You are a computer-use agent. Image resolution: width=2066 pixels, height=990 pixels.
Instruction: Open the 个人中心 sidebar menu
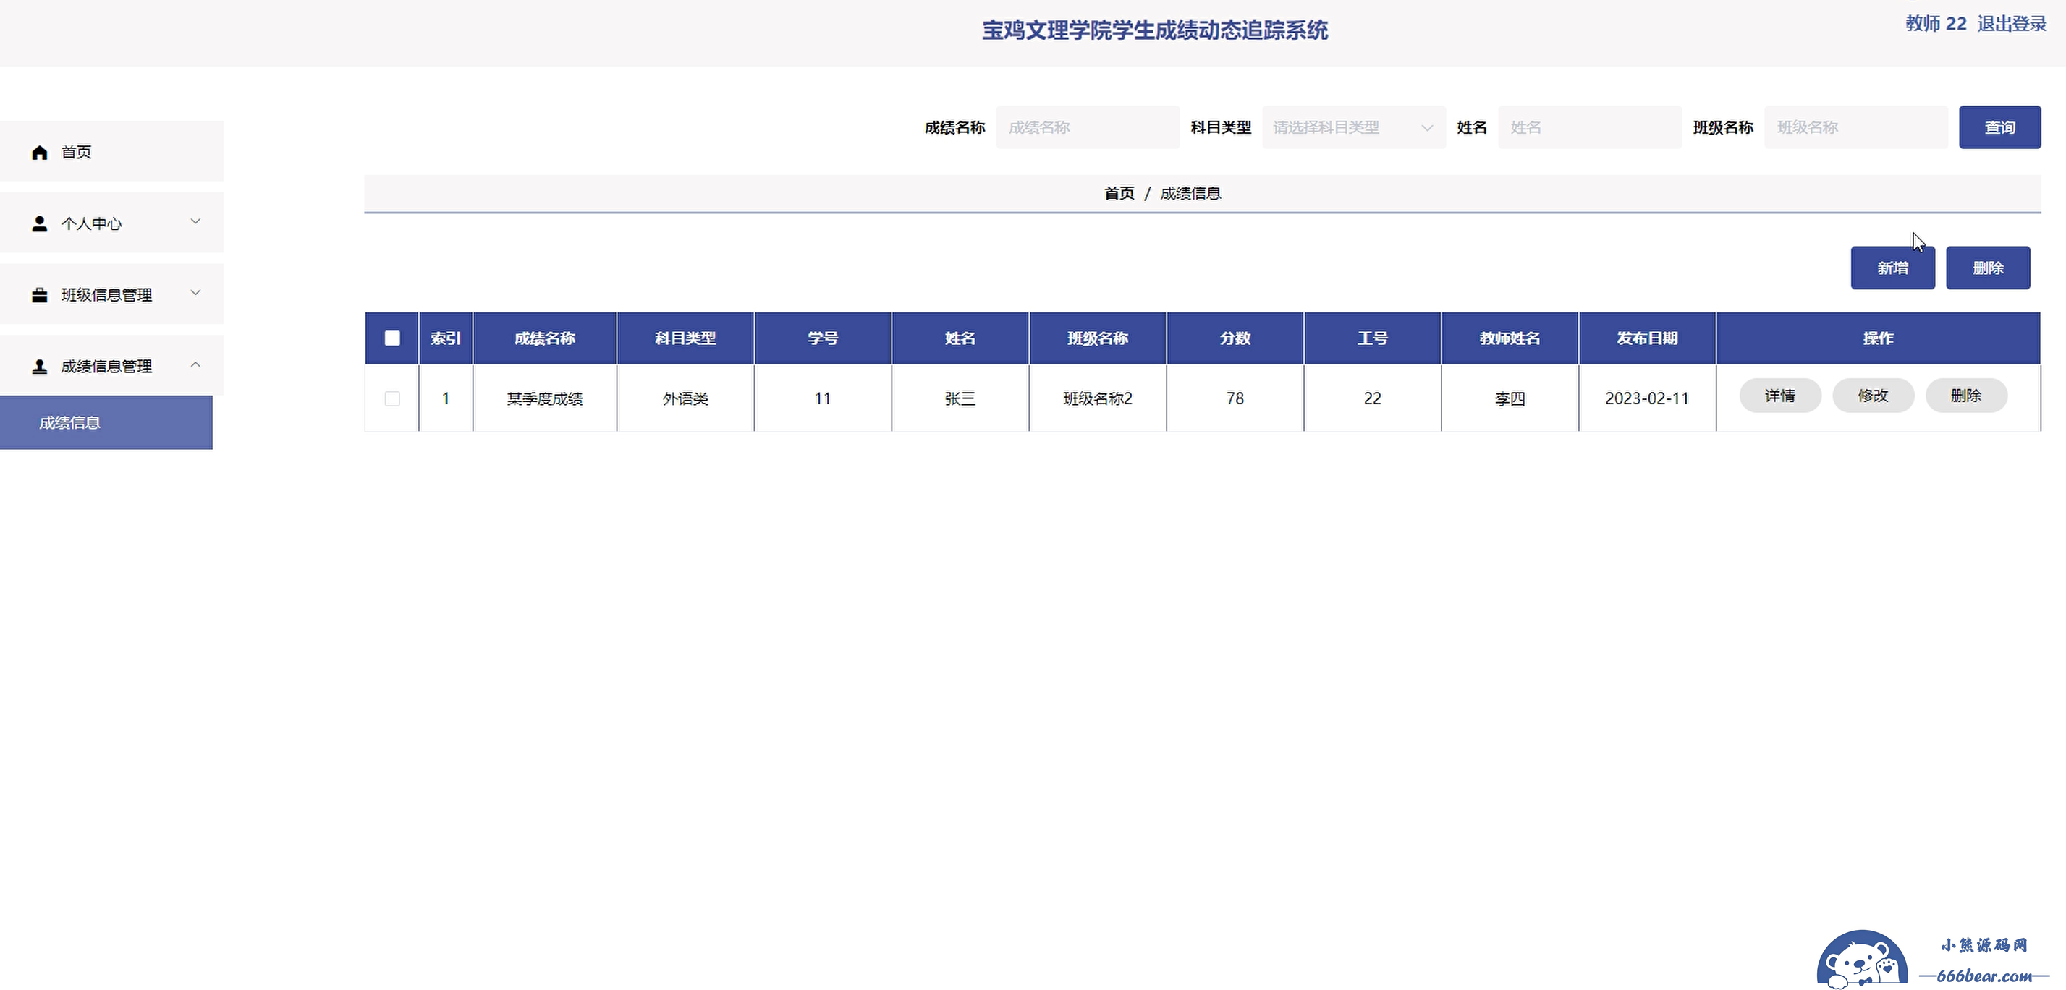(111, 223)
